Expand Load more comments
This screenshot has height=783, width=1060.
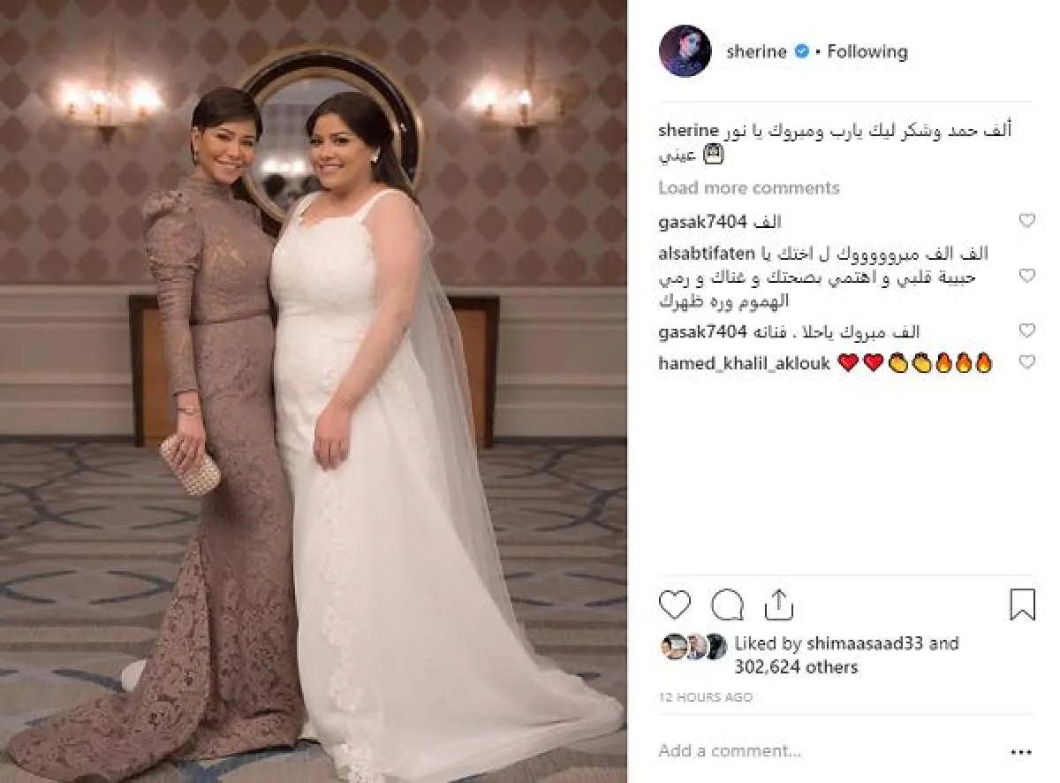(749, 187)
